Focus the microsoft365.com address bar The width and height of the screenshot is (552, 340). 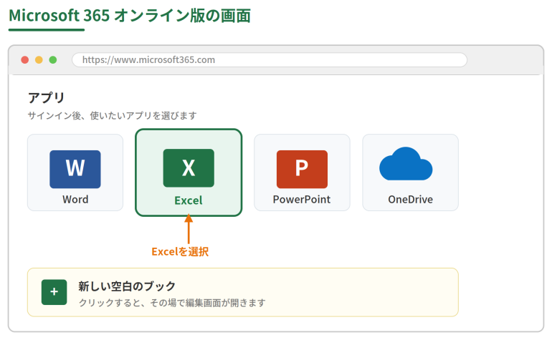point(270,60)
